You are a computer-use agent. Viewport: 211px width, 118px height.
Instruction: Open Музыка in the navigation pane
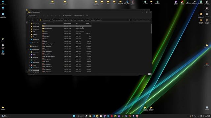click(x=34, y=65)
